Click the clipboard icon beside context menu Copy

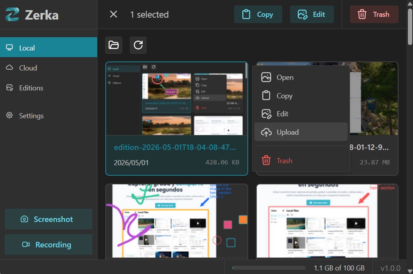pos(266,96)
